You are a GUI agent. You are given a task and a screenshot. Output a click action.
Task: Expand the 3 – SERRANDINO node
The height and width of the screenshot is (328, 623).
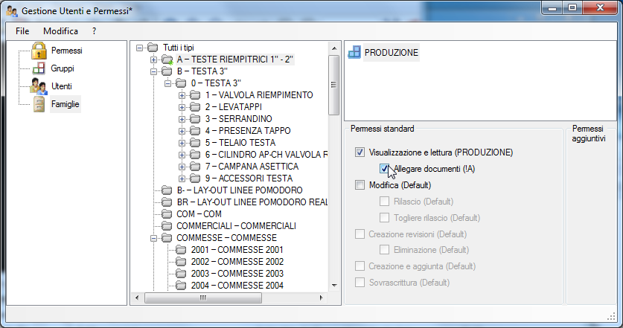(x=182, y=120)
